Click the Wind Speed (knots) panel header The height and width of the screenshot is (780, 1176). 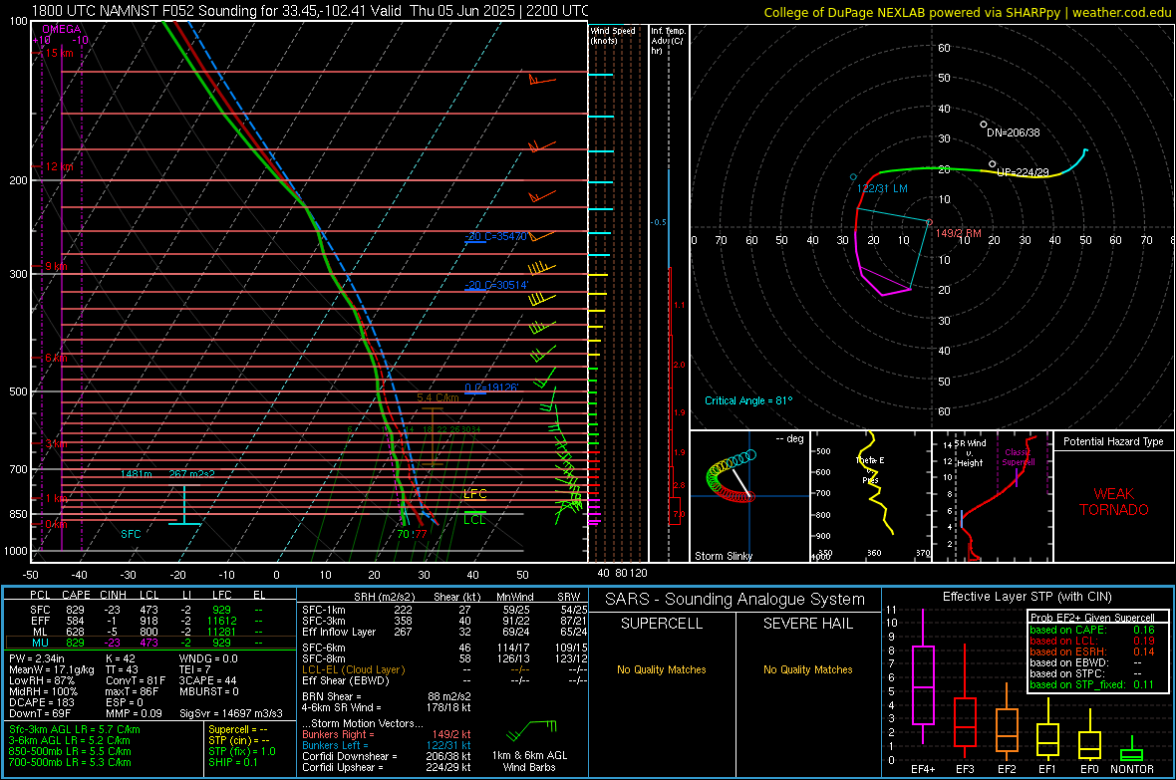pyautogui.click(x=613, y=36)
